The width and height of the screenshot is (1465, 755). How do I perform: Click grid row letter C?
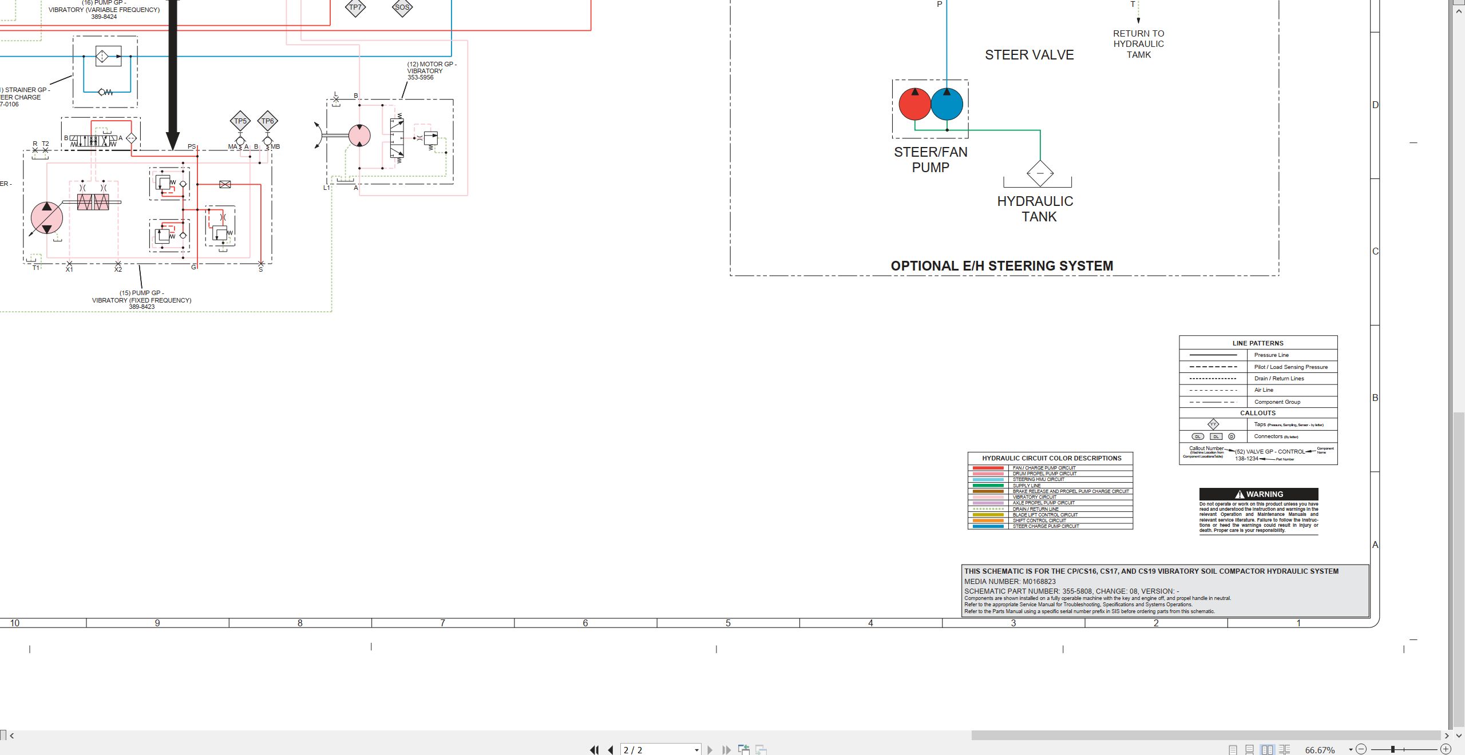(x=1375, y=252)
